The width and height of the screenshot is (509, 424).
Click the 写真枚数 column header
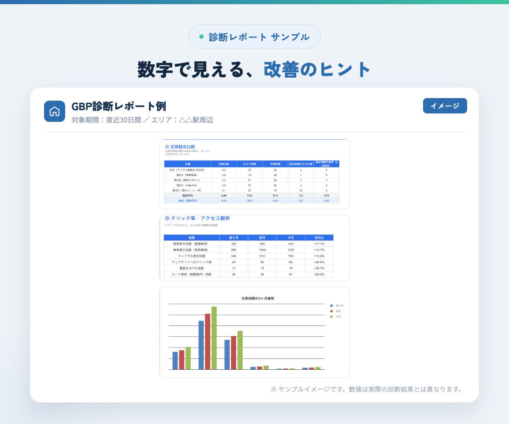pos(275,164)
